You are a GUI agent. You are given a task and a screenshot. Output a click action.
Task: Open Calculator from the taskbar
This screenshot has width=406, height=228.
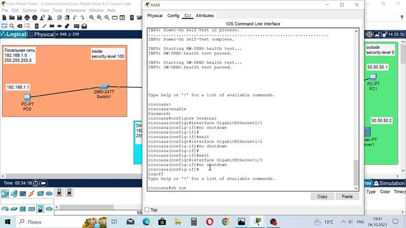coord(193,222)
